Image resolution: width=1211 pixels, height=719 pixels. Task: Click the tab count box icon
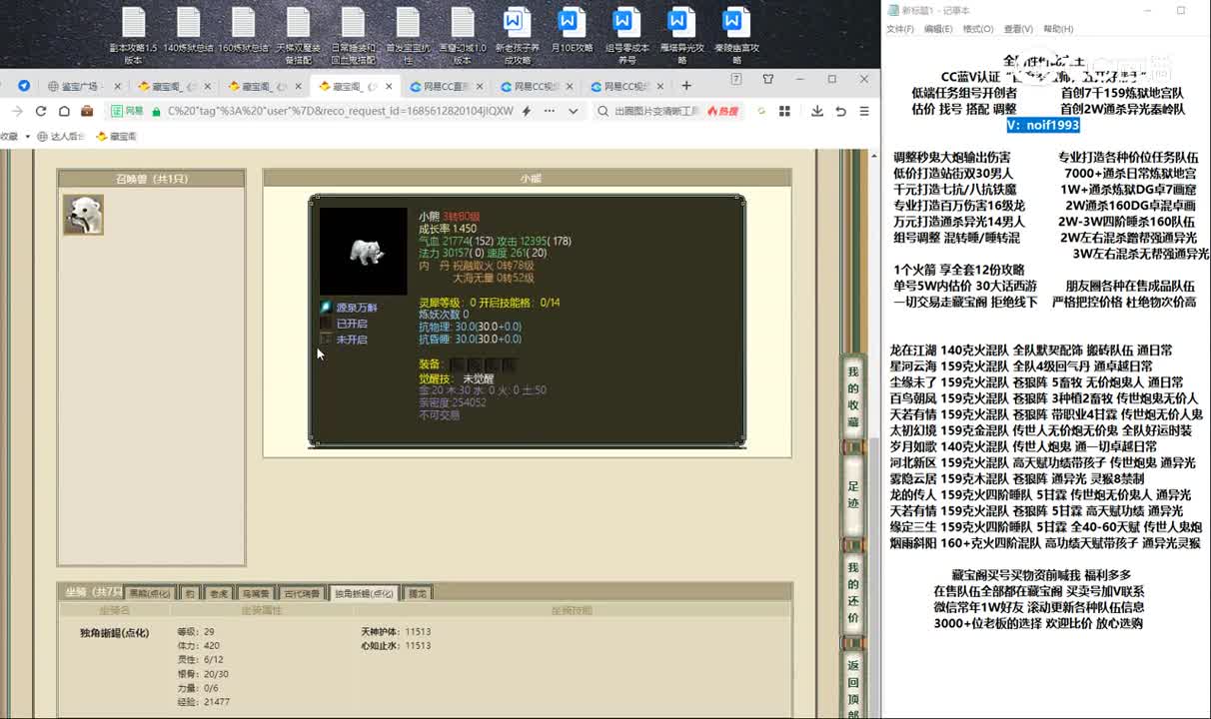coord(736,79)
